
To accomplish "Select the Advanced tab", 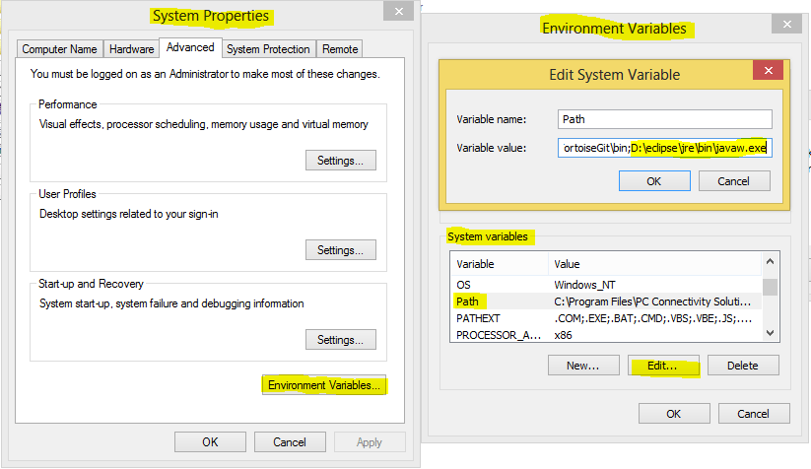I will click(190, 47).
